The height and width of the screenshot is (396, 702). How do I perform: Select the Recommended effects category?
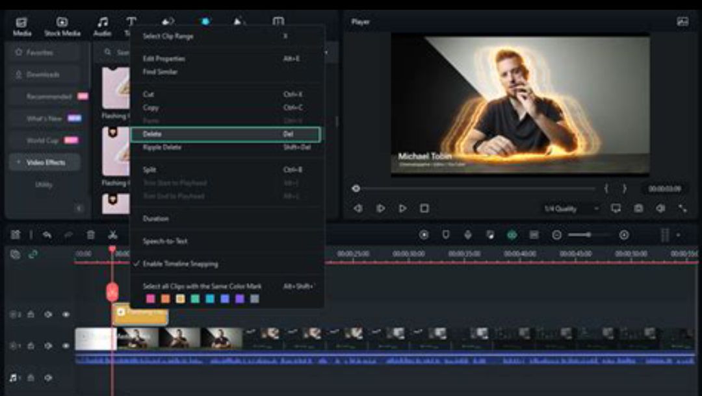[x=49, y=96]
